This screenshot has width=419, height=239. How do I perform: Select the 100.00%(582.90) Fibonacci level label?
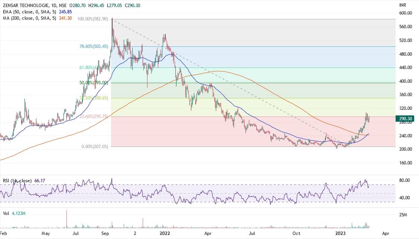(93, 19)
